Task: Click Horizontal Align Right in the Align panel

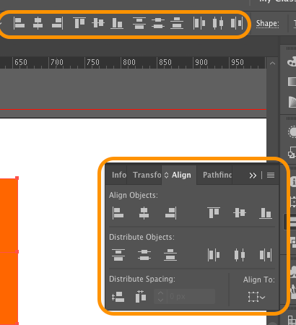Action: (x=170, y=213)
